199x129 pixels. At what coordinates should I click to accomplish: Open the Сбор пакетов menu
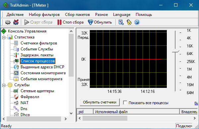[77, 15]
